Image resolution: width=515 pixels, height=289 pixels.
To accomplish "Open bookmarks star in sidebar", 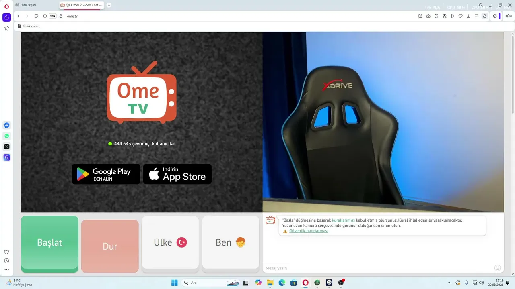I will click(6, 28).
